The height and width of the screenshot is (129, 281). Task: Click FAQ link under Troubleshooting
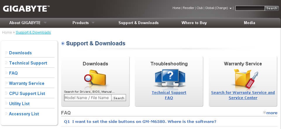(169, 98)
